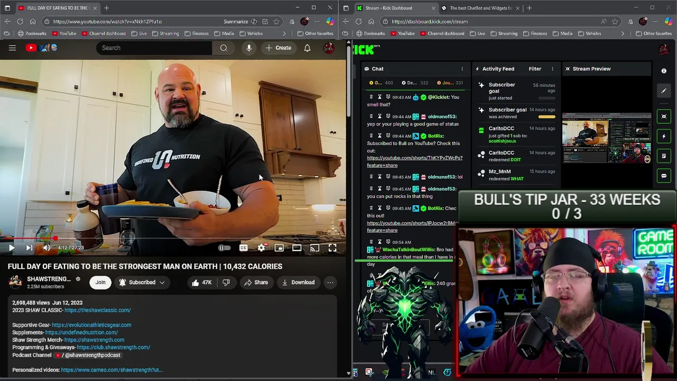
Task: Open the YouTube hamburger guide menu
Action: coord(12,48)
